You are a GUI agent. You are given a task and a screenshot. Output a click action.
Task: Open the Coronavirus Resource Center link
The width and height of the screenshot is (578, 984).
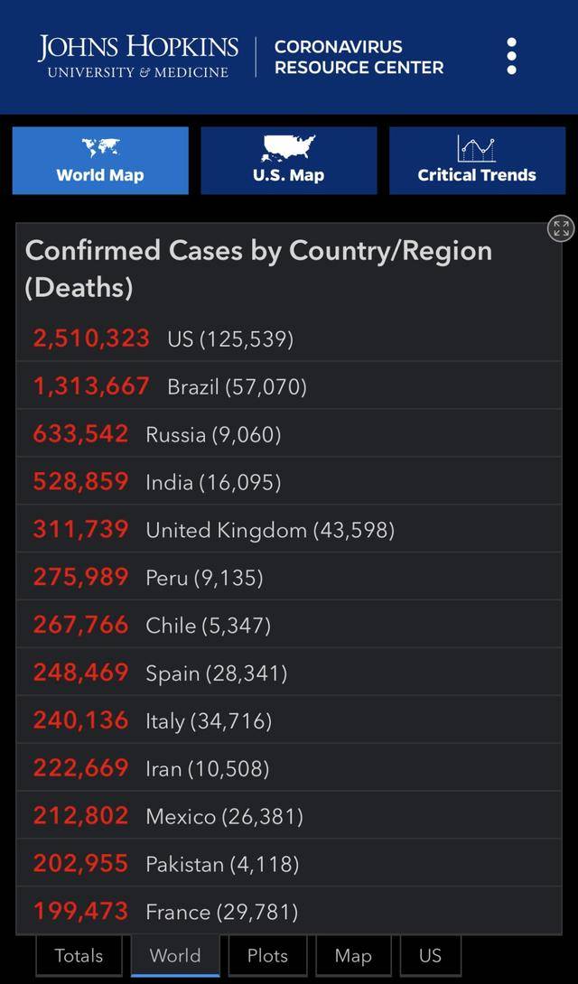click(359, 56)
